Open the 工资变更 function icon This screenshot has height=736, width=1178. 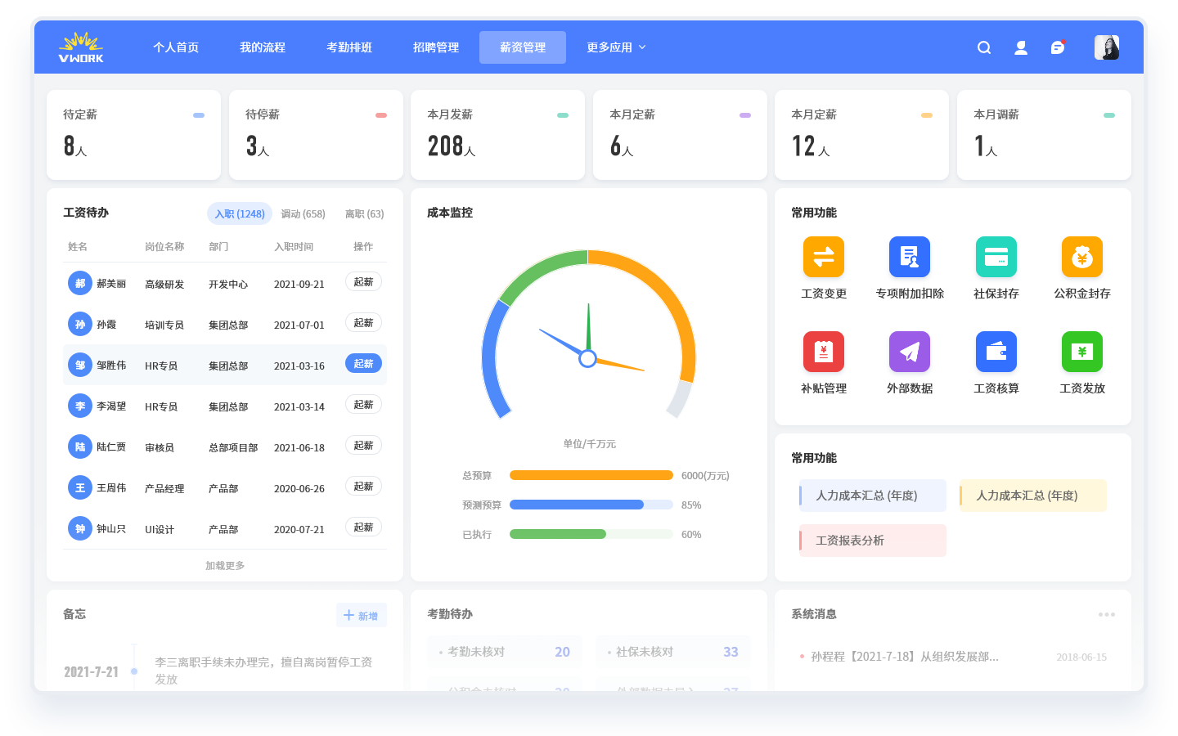[823, 257]
